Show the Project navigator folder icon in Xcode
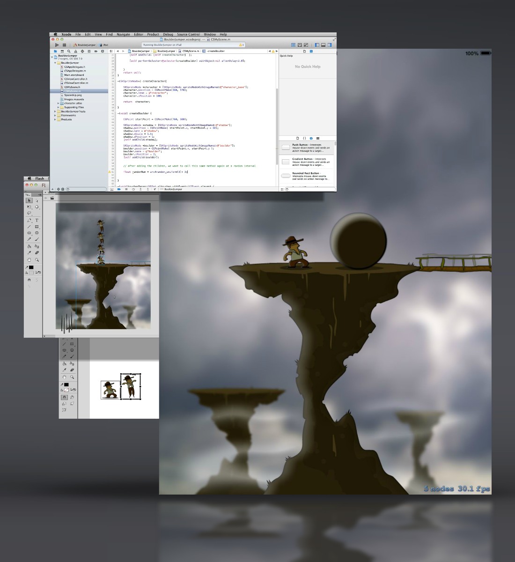 (55, 52)
